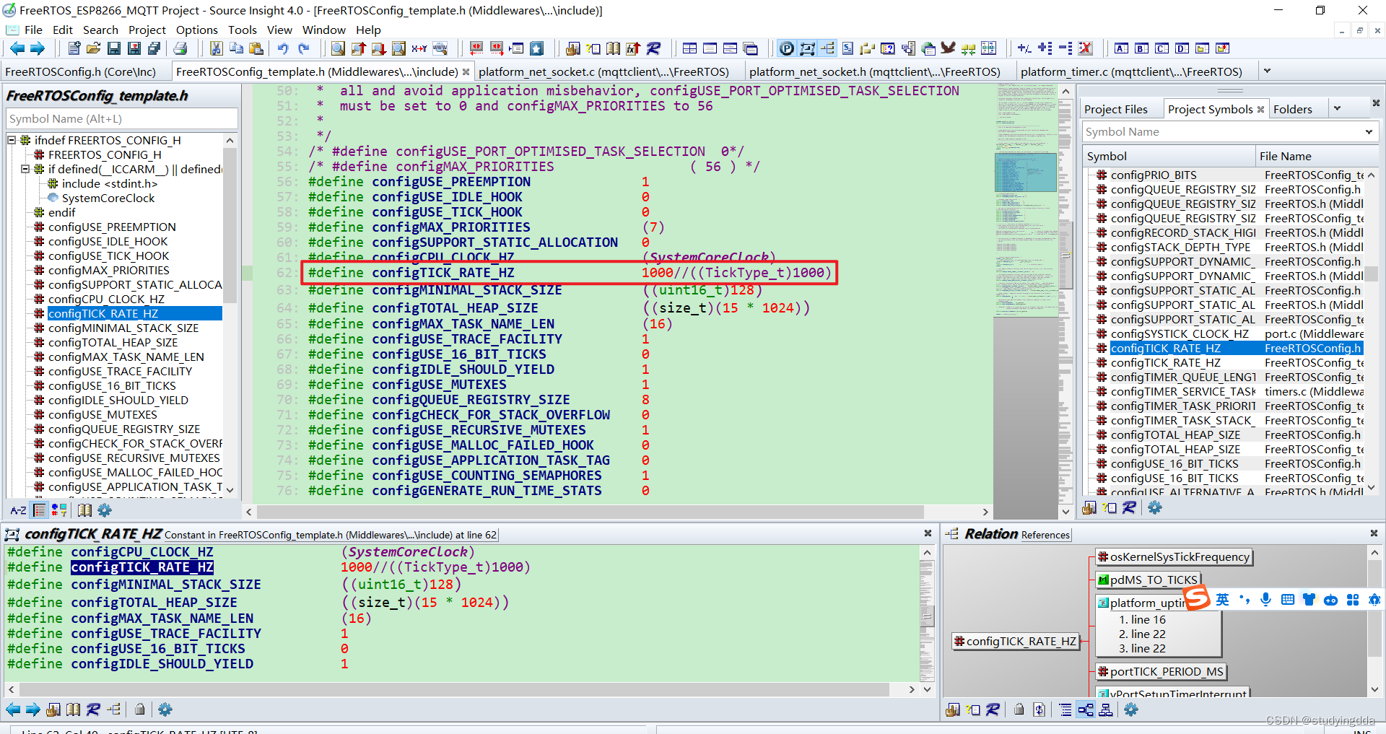Click the A-Z sort symbols icon
This screenshot has width=1386, height=734.
[18, 510]
